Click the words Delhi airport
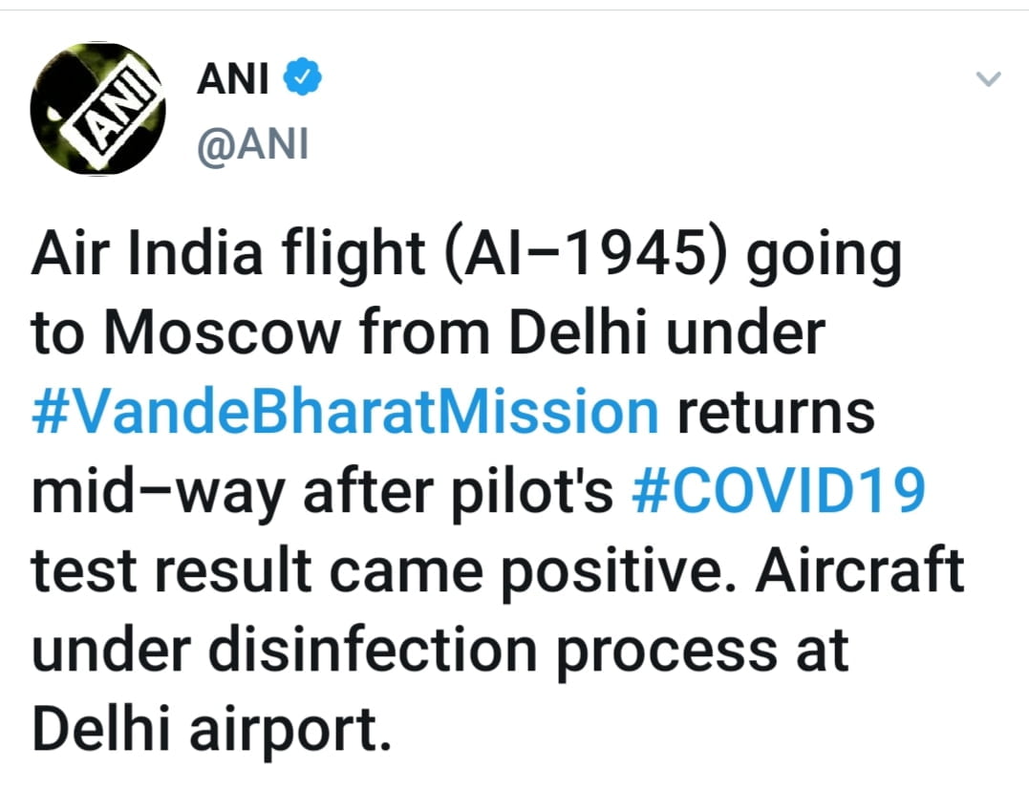The height and width of the screenshot is (790, 1029). pyautogui.click(x=211, y=730)
